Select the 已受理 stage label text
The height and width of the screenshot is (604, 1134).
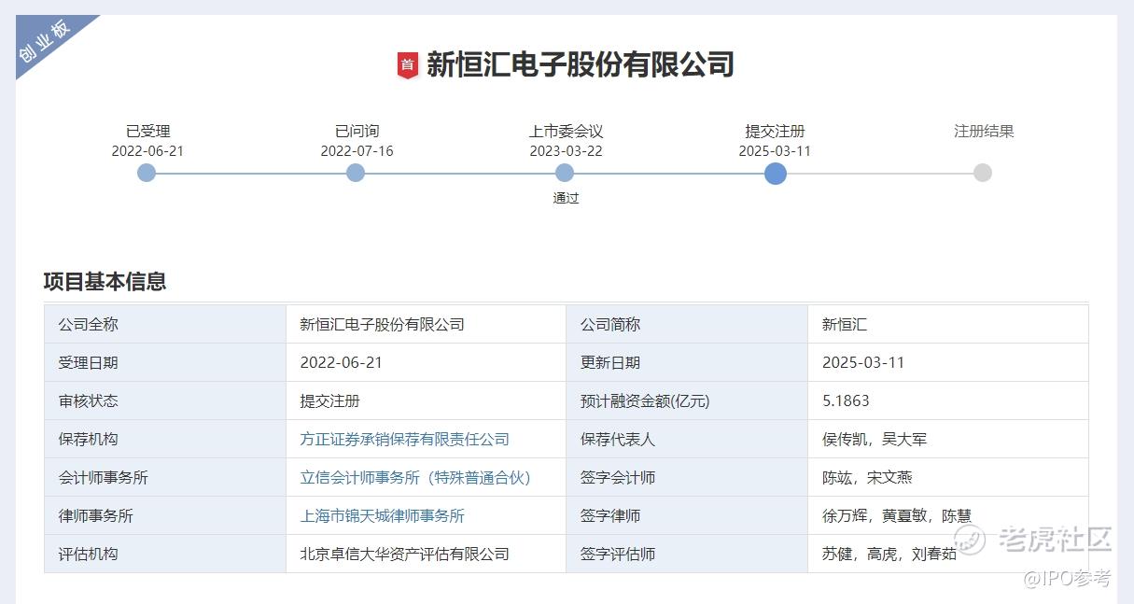pos(148,132)
